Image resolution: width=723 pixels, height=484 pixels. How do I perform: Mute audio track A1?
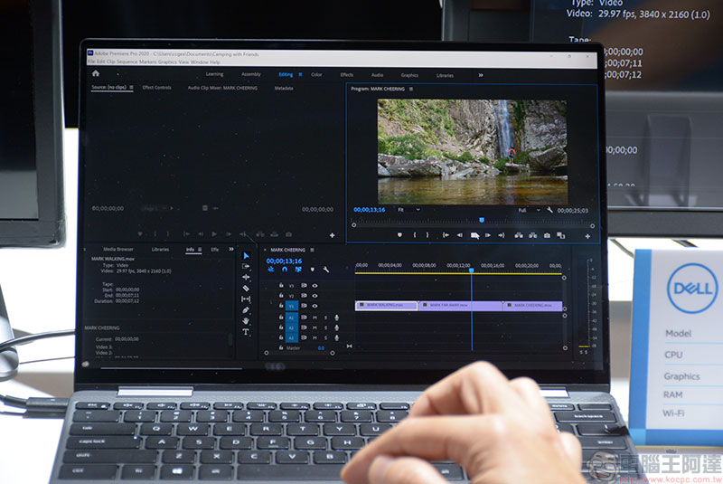(315, 318)
